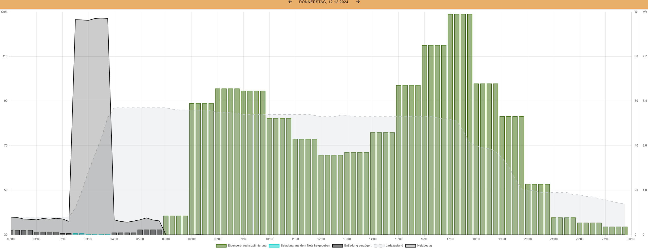The height and width of the screenshot is (249, 648).
Task: Hide the Beladung aus dem Netz freigegeben series
Action: click(x=305, y=245)
